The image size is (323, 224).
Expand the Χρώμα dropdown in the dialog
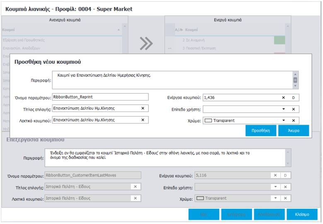click(284, 120)
